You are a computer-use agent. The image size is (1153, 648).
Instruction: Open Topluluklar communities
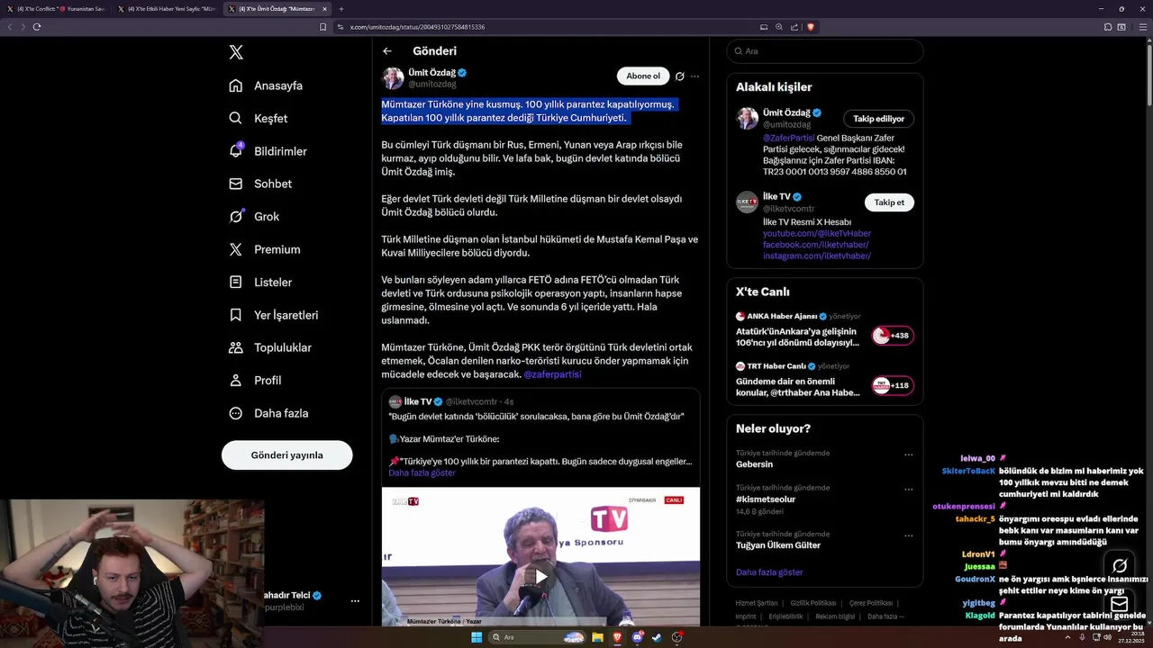pos(270,347)
